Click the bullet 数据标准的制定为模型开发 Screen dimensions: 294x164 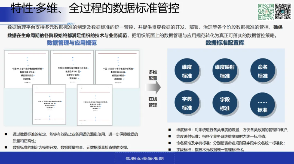click(71, 147)
